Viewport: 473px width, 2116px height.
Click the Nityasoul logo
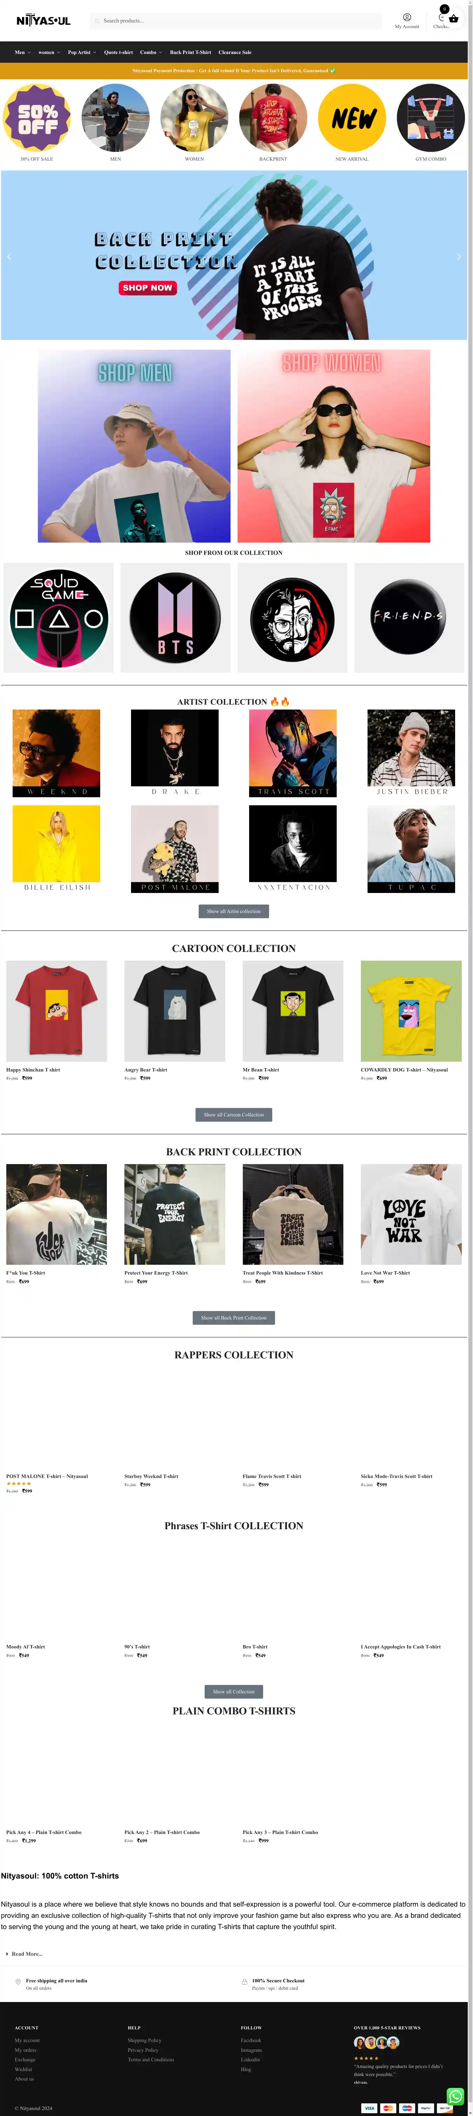coord(43,21)
